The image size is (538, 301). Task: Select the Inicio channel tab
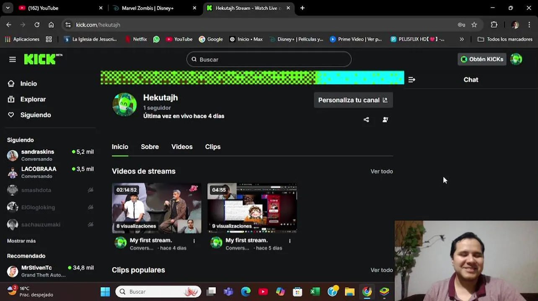tap(120, 147)
